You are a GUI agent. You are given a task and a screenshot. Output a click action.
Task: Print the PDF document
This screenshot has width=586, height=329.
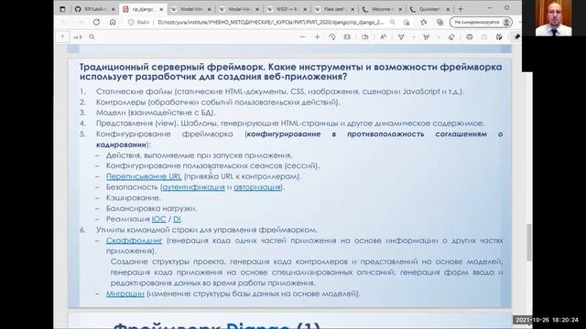click(x=470, y=37)
